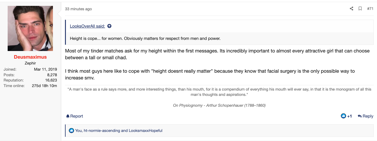This screenshot has height=141, width=377.
Task: Open the list of users who liked the post
Action: tap(119, 131)
